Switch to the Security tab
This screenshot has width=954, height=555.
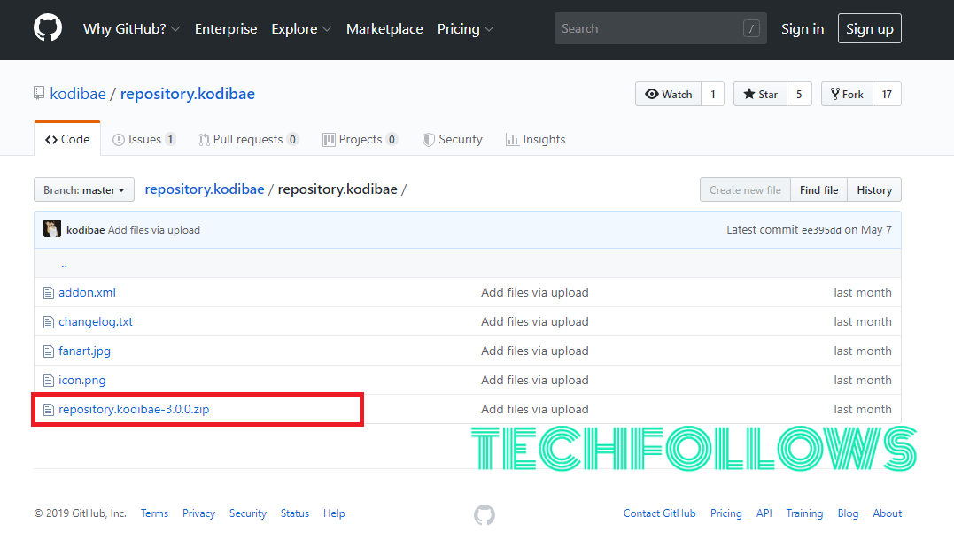tap(452, 139)
